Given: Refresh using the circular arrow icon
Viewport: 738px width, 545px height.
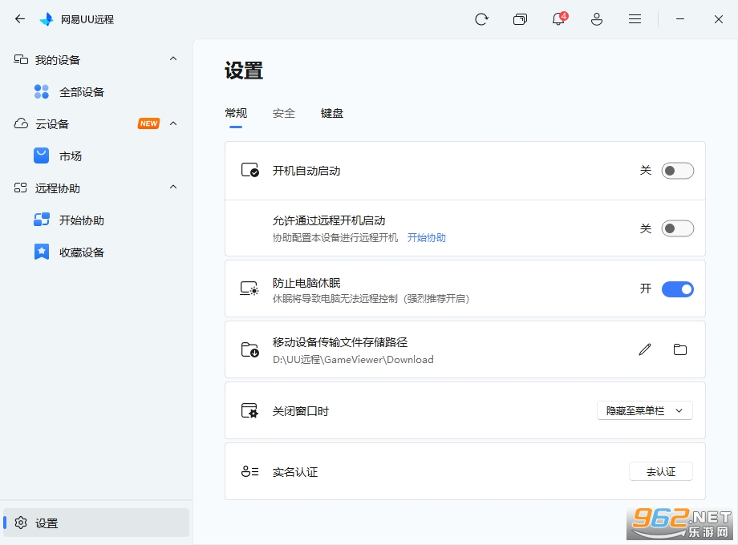Looking at the screenshot, I should 481,19.
